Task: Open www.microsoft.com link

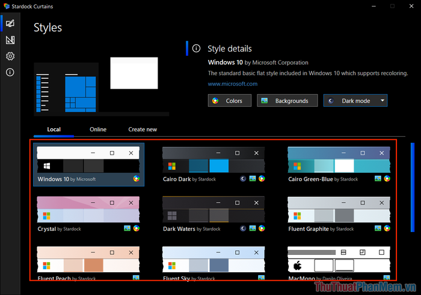Action: [x=233, y=84]
